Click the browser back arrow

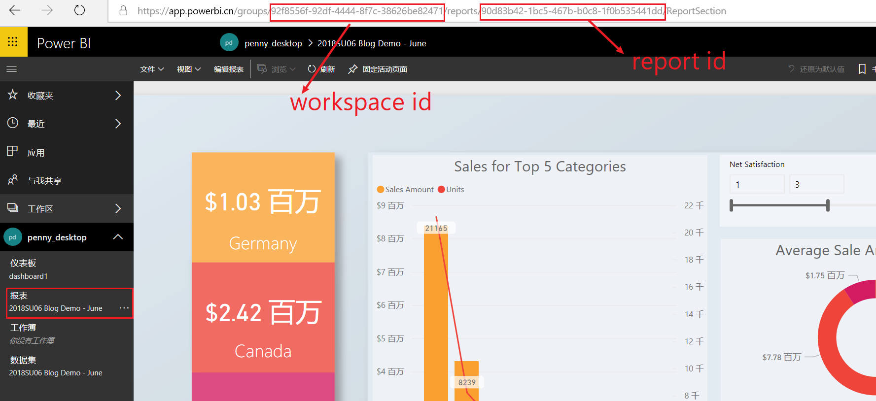point(15,10)
